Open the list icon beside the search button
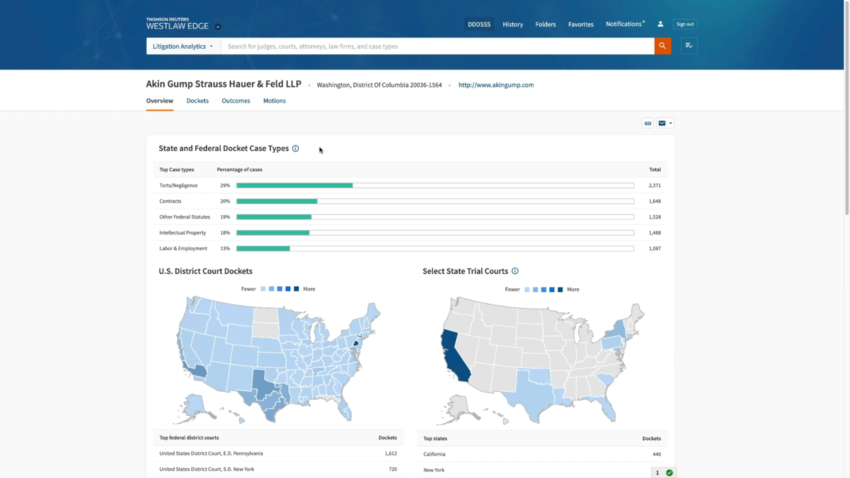The width and height of the screenshot is (850, 478). (689, 46)
